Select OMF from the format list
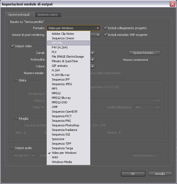 68,107
